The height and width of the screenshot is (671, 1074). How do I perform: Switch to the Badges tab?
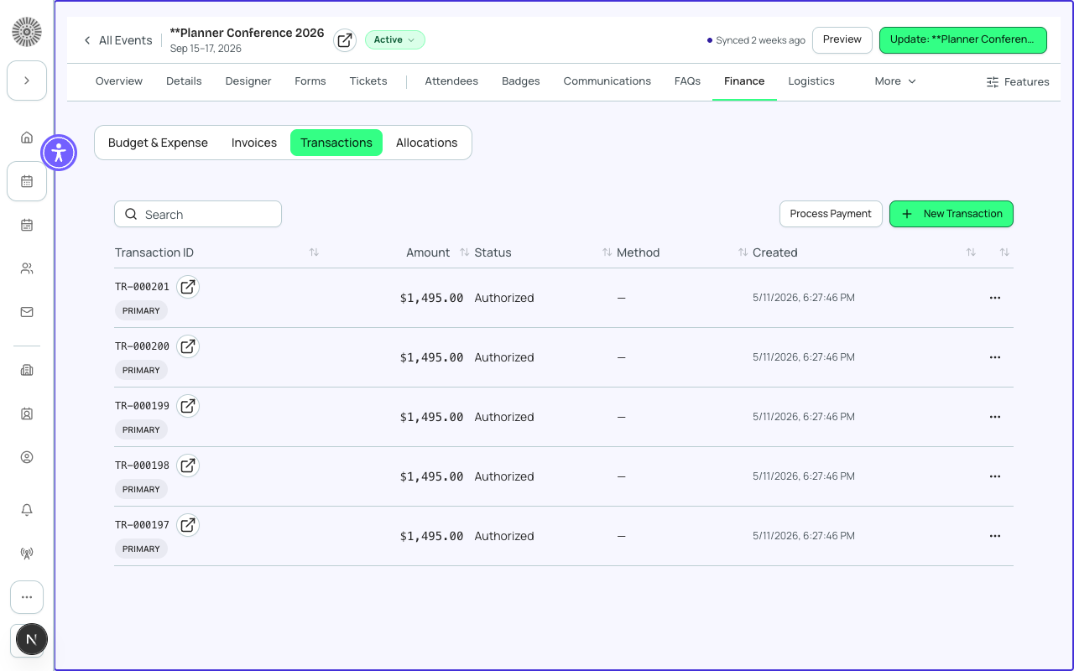tap(521, 81)
